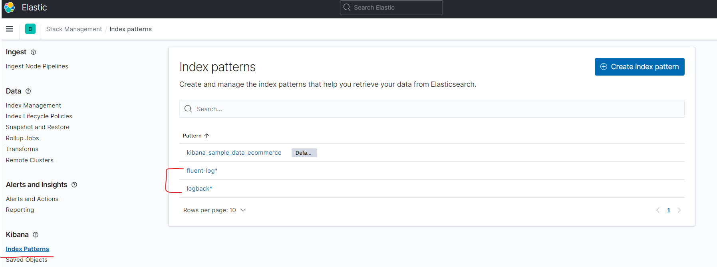Click the Create index pattern button
Viewport: 717px width, 267px height.
pyautogui.click(x=640, y=67)
